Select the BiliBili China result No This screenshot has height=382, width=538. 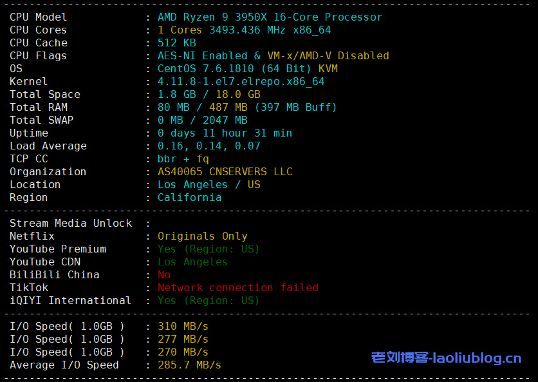click(164, 275)
